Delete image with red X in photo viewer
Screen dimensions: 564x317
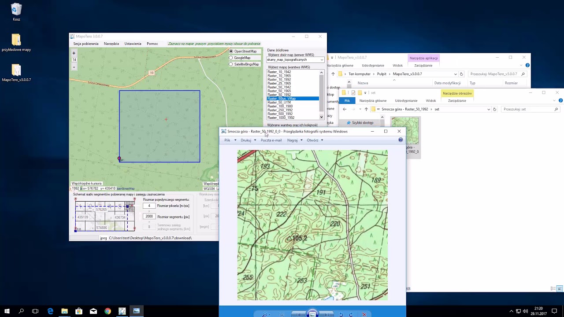click(364, 314)
